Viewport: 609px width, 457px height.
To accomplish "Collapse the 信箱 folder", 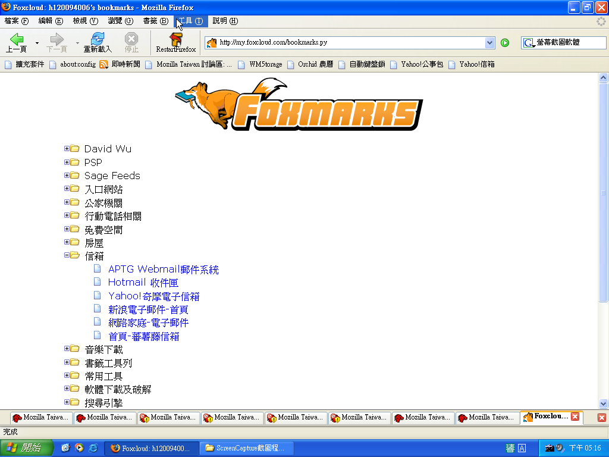I will tap(67, 255).
